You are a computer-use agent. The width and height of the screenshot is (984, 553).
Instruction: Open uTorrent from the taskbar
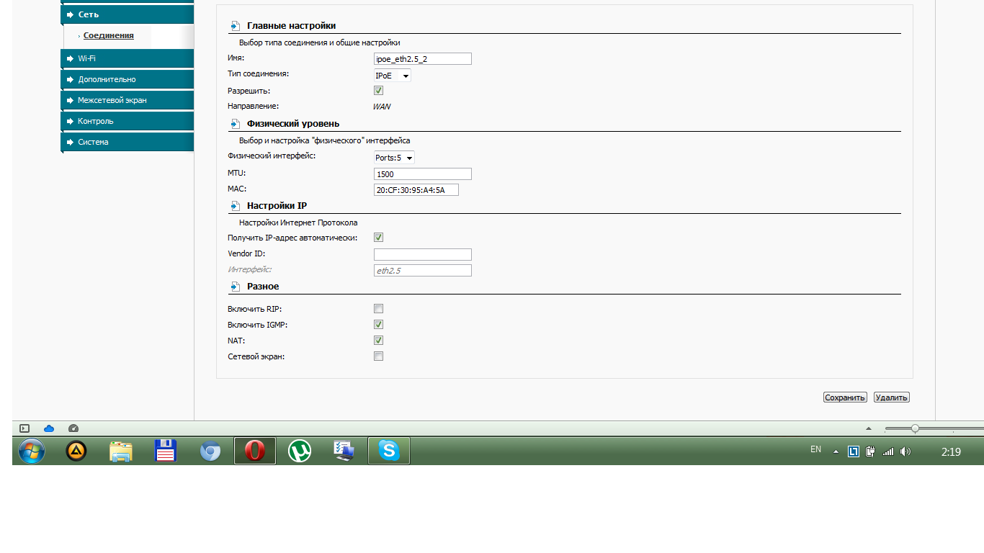pyautogui.click(x=300, y=451)
